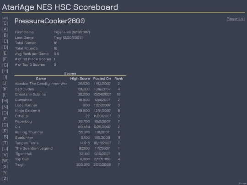The height and width of the screenshot is (185, 247).
Task: Open the Colors link in corner
Action: [243, 183]
